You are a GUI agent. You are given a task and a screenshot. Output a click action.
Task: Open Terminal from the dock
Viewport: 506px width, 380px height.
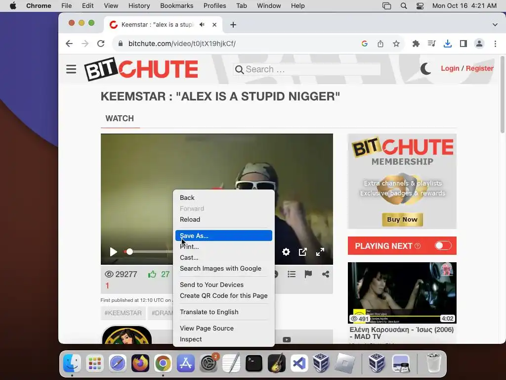click(253, 363)
